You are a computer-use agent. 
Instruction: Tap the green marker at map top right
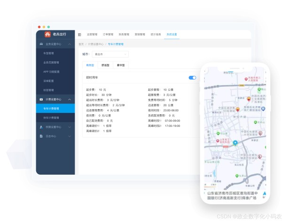click(x=259, y=89)
